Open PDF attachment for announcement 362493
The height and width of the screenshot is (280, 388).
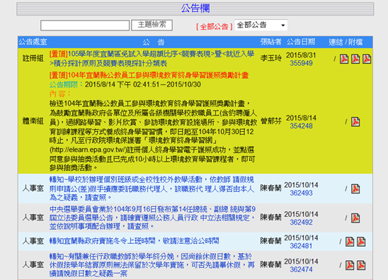(x=355, y=189)
